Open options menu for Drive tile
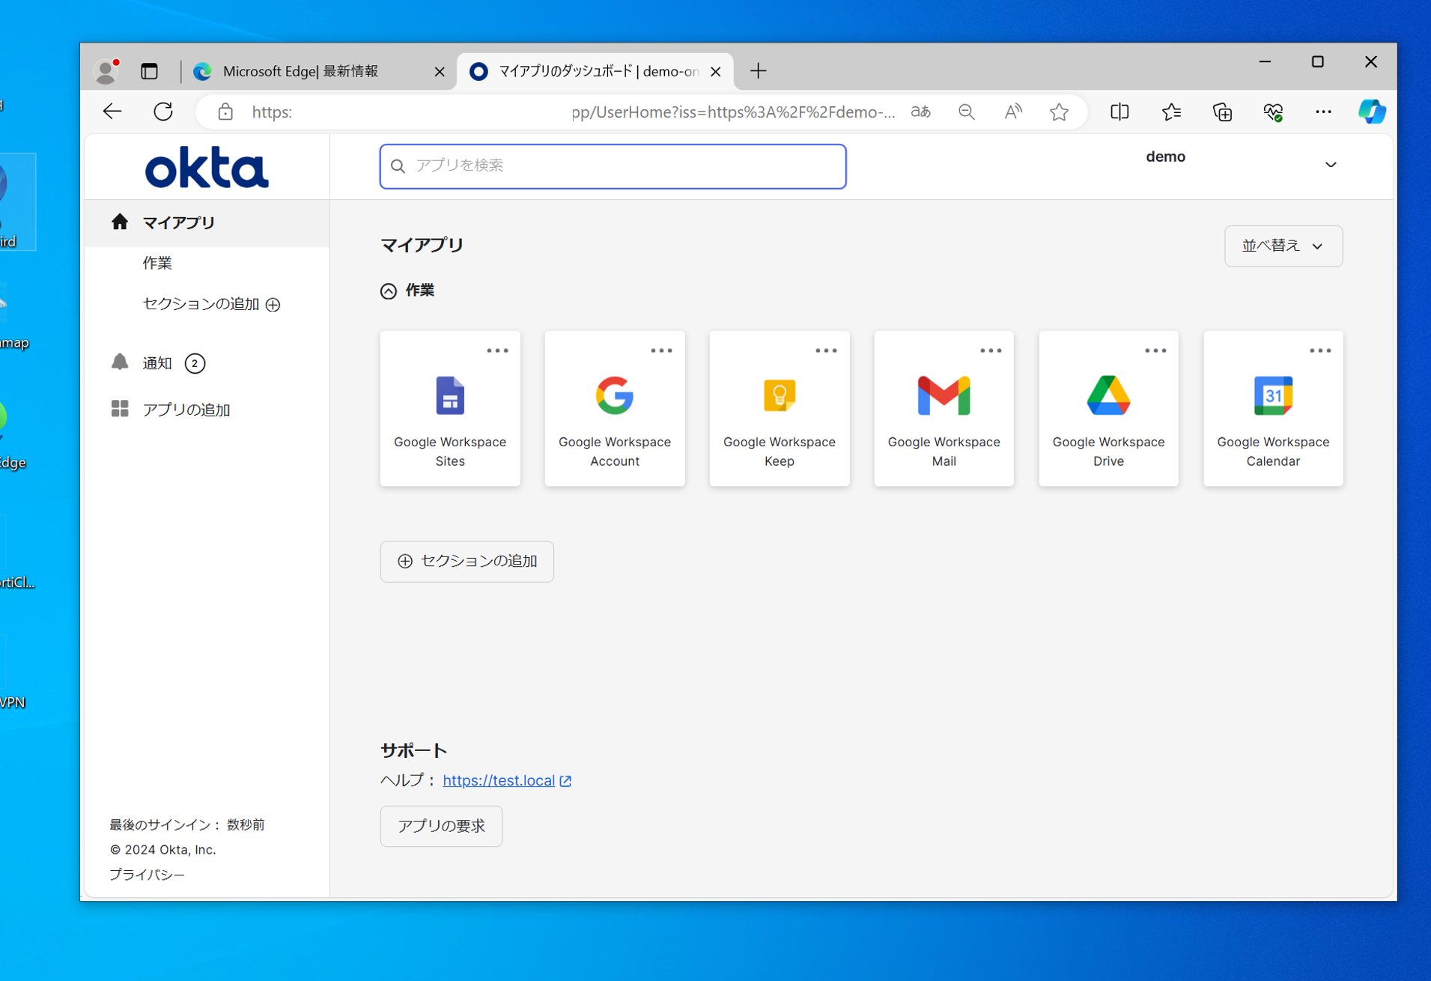 coord(1156,350)
